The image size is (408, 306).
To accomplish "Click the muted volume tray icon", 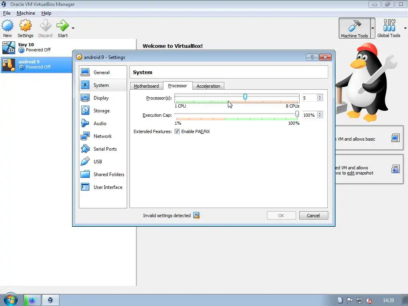I will [369, 300].
